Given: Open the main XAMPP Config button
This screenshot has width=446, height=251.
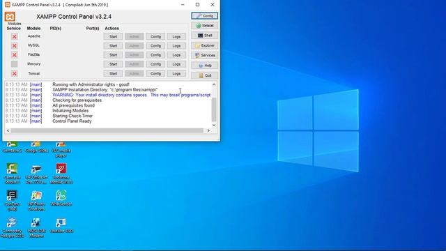Looking at the screenshot, I should 204,16.
